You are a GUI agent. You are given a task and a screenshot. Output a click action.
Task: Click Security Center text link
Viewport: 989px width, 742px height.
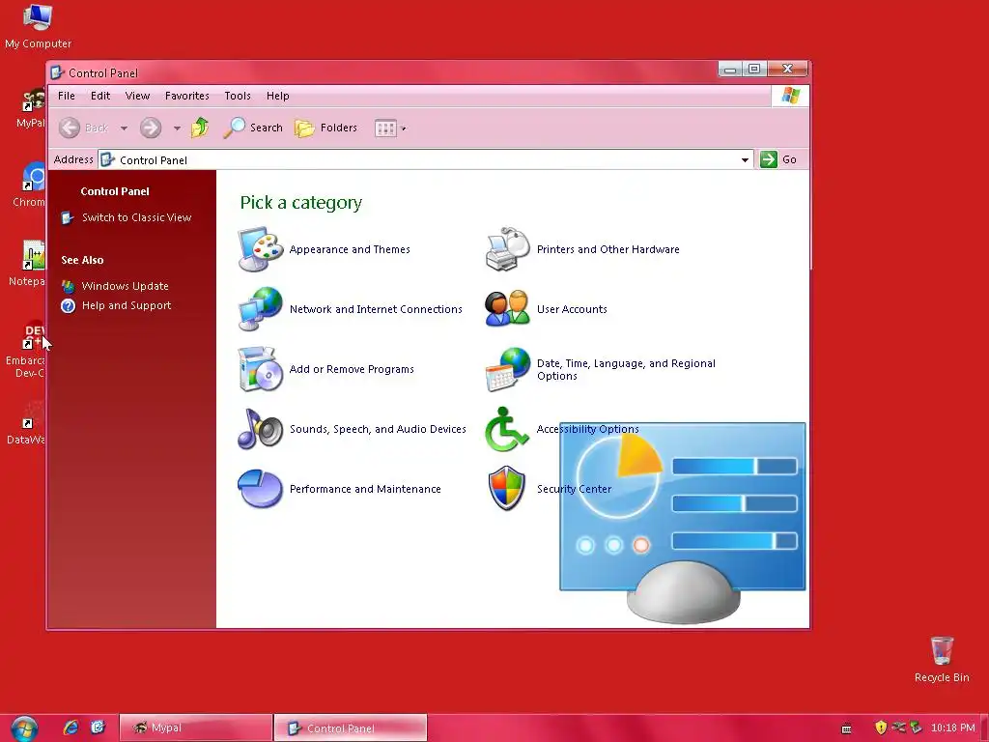[x=574, y=489]
